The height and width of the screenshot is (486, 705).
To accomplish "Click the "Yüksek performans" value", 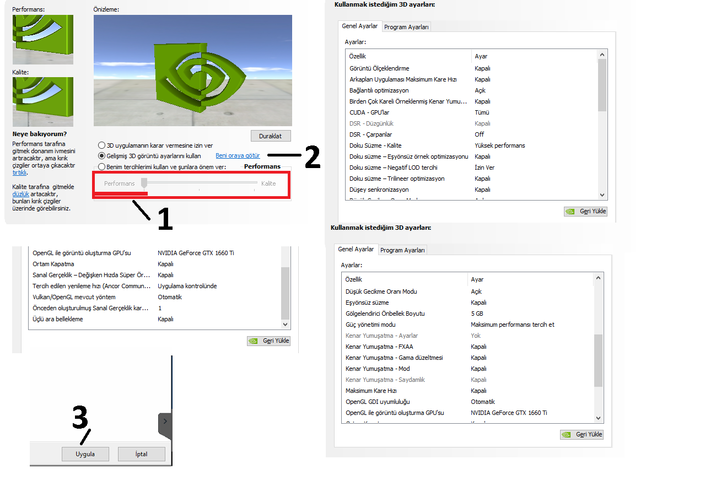I will [x=499, y=145].
